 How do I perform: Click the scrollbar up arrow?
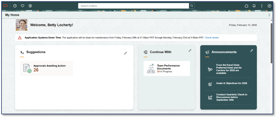pos(272,20)
